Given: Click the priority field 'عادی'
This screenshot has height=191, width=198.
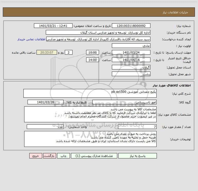Looking at the screenshot, I should (131, 46).
